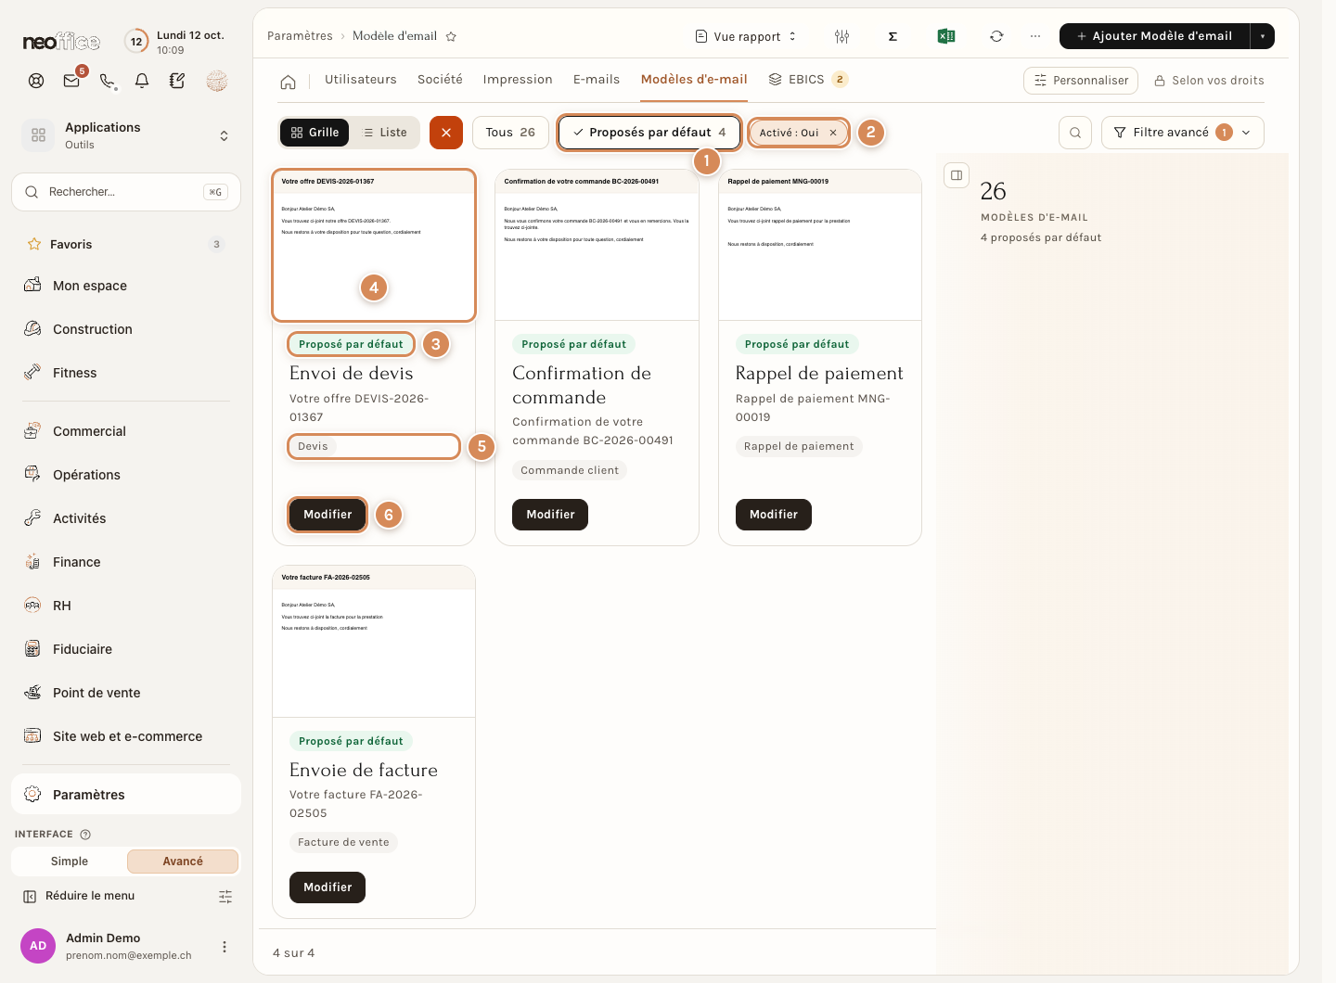Go to the settings home icon
This screenshot has width=1336, height=983.
point(289,82)
